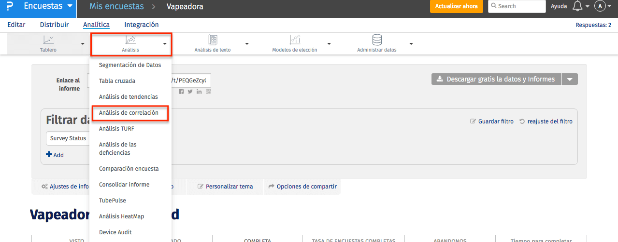
Task: Open Opciones de compartir
Action: [x=302, y=187]
